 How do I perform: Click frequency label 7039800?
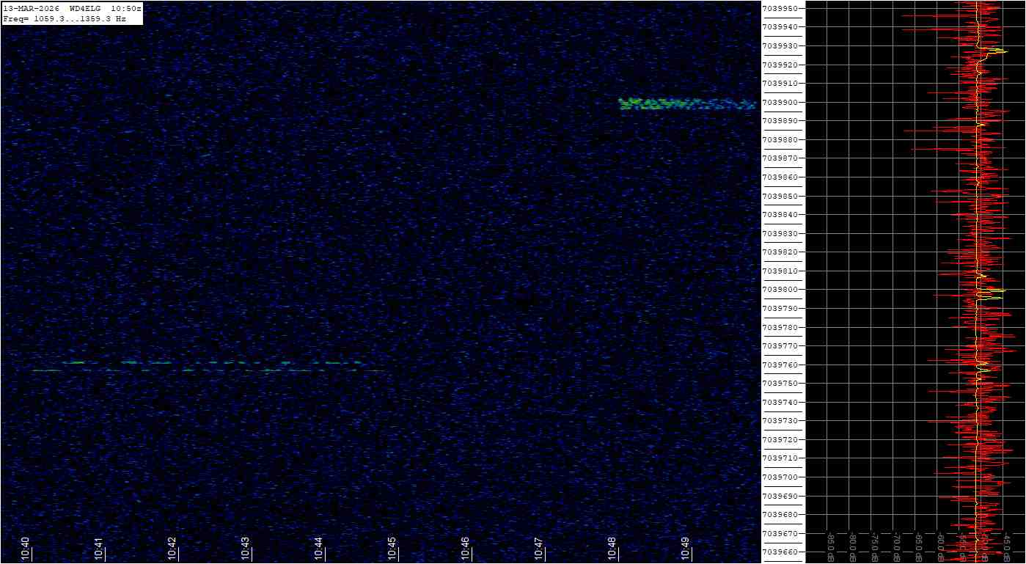tap(780, 290)
